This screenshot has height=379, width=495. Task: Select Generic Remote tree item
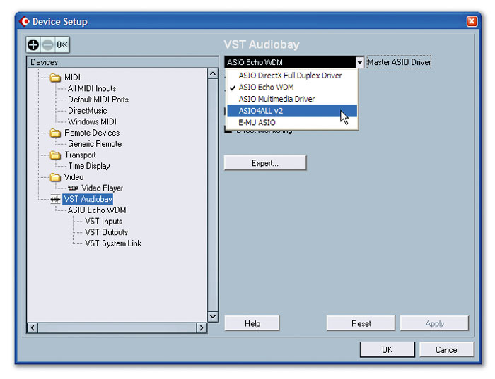click(x=95, y=144)
